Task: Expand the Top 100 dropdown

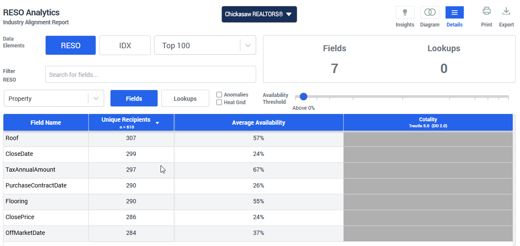Action: (205, 45)
